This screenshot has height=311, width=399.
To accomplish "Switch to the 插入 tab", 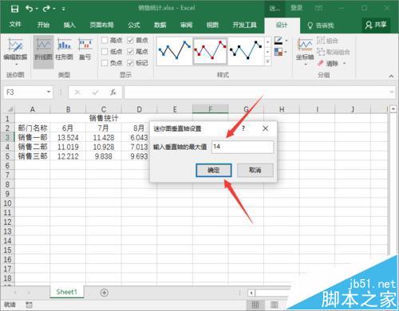I will pos(69,25).
